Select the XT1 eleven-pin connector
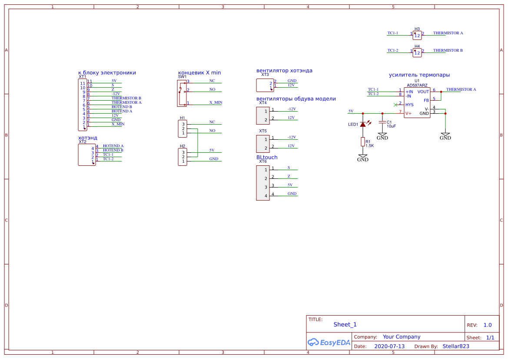Viewport: 508px width, 359px height. point(83,104)
